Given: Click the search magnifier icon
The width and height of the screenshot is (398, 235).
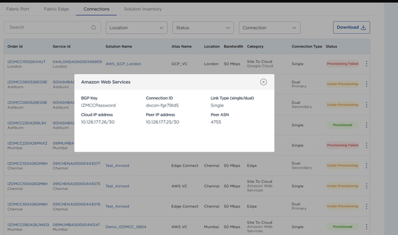Looking at the screenshot, I should coord(94,28).
